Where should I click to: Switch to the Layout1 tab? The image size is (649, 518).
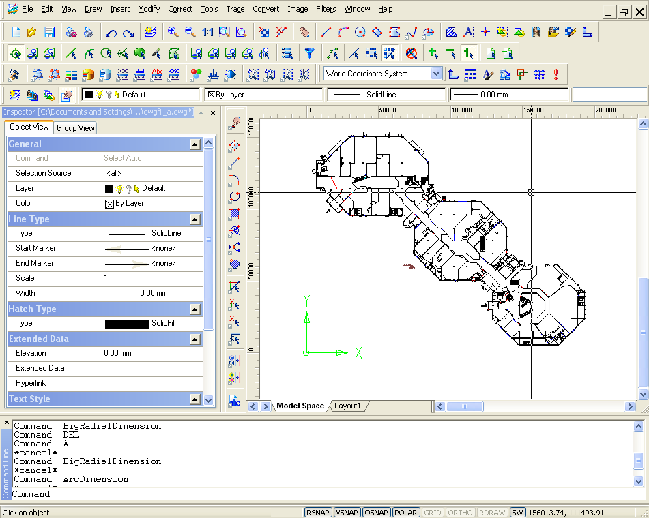tap(347, 406)
